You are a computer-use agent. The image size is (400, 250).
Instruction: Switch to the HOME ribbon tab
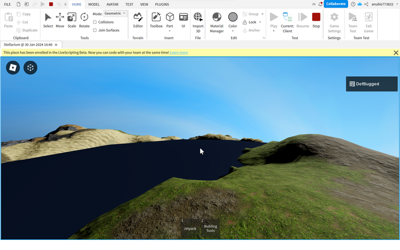point(76,4)
